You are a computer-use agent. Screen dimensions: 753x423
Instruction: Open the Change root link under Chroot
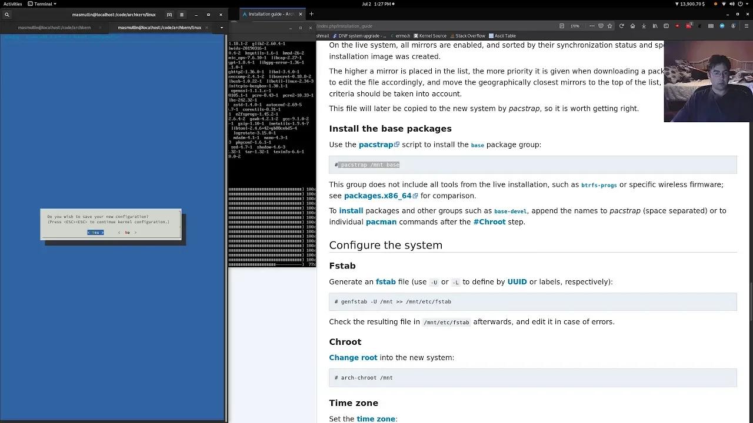(353, 357)
